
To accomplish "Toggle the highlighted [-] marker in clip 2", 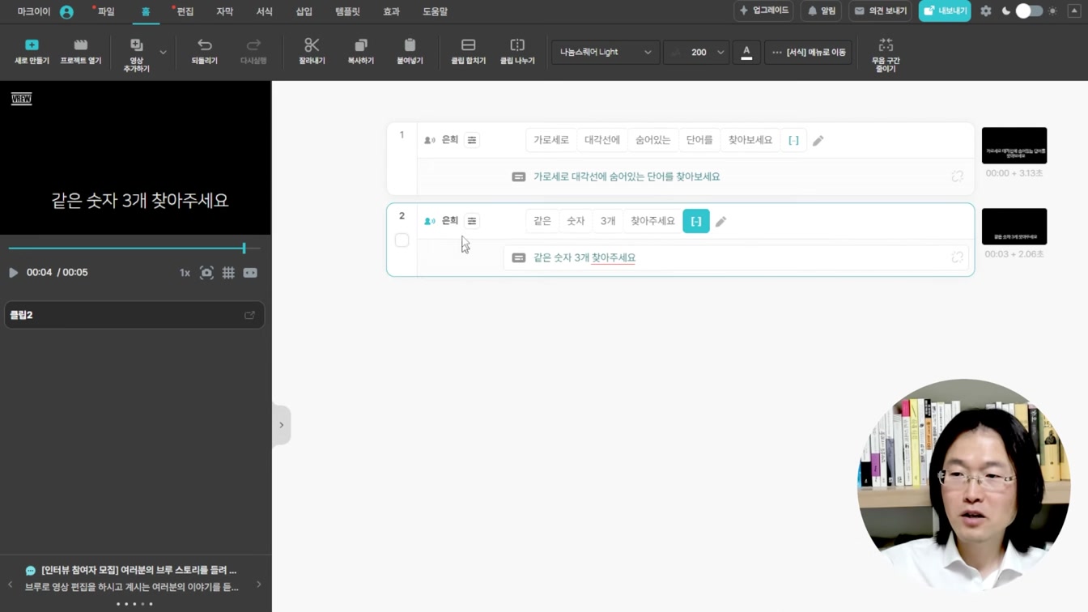I will pyautogui.click(x=696, y=221).
